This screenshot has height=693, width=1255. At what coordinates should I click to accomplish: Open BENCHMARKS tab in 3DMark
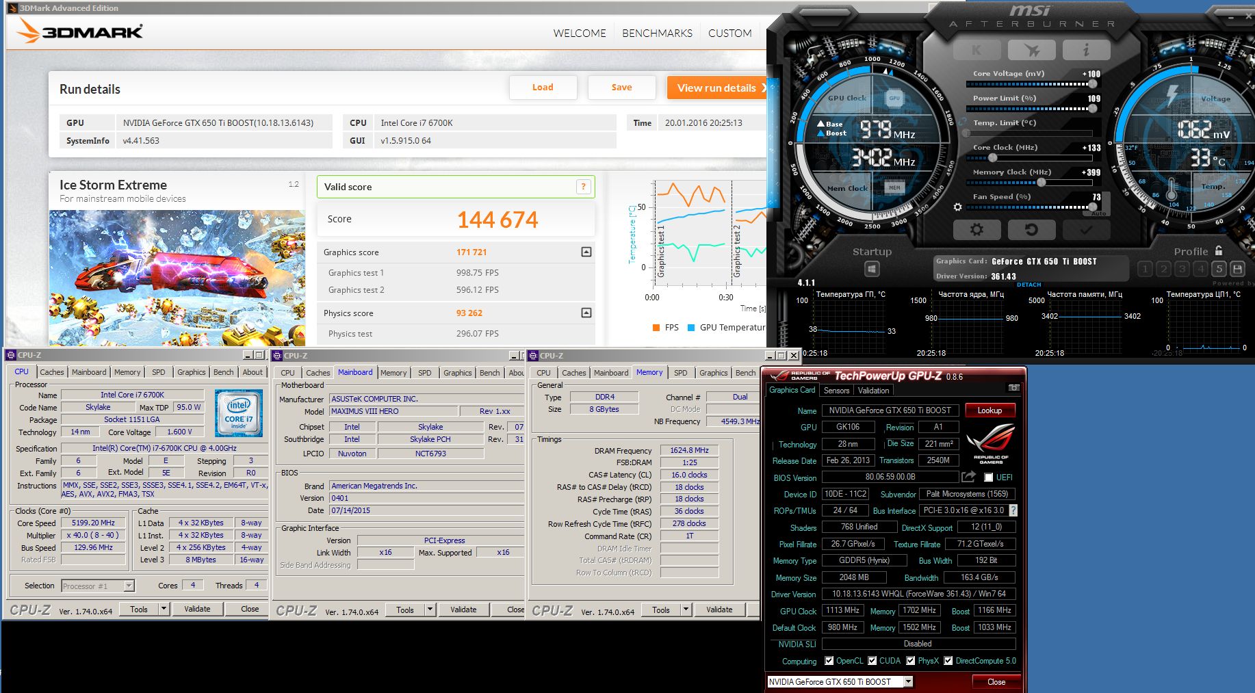[x=657, y=33]
